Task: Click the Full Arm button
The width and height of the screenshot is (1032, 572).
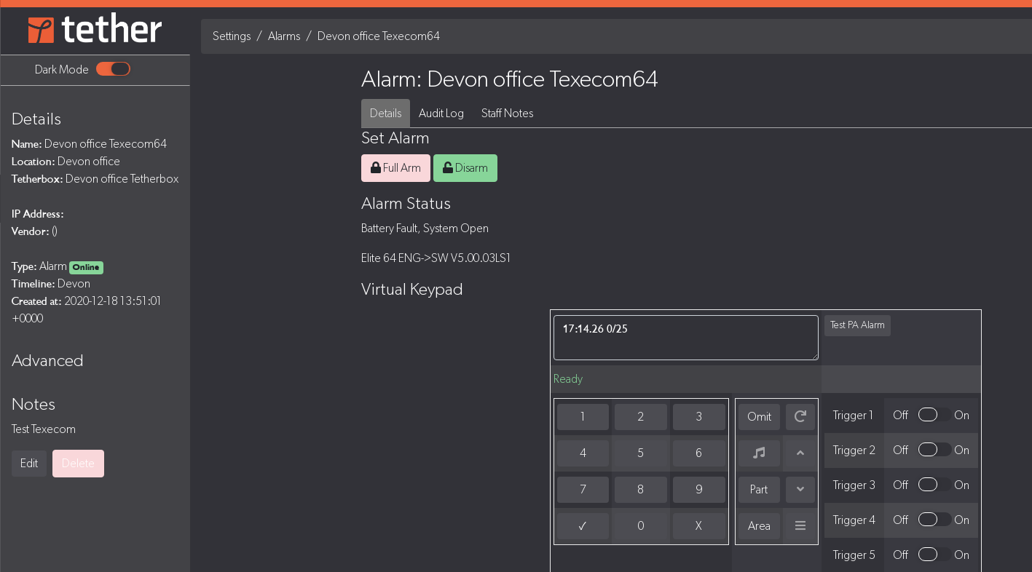Action: (395, 168)
